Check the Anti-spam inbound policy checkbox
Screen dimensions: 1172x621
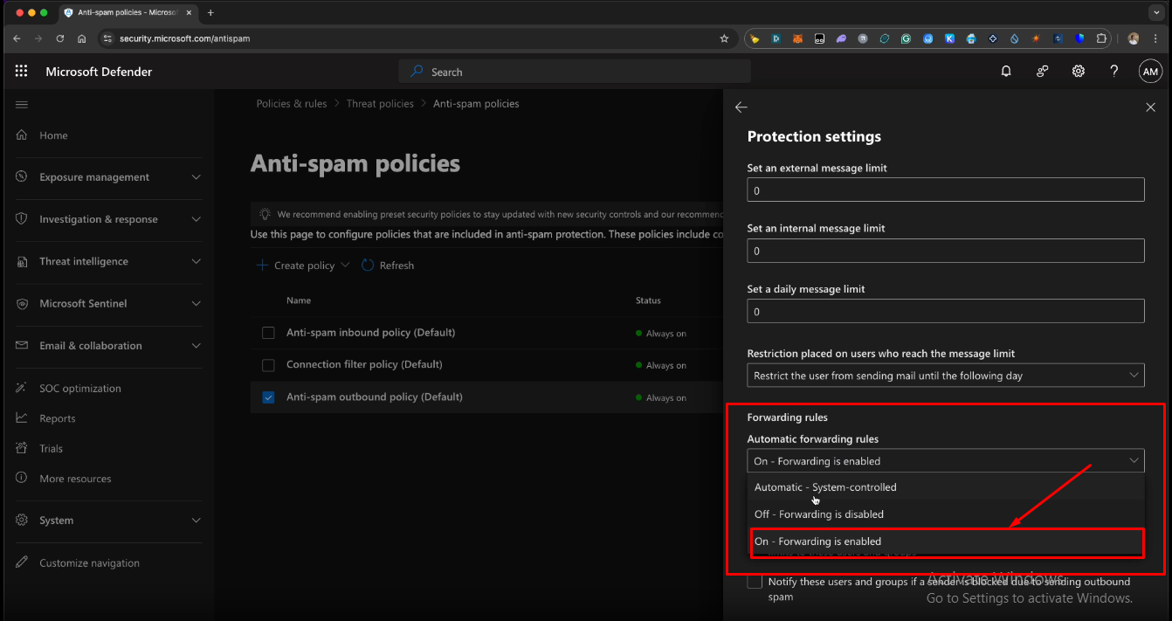[269, 333]
